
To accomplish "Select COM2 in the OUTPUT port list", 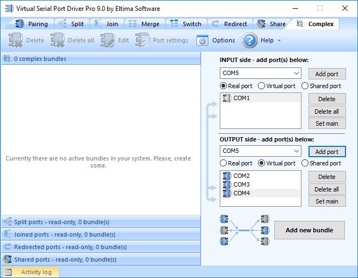I will (261, 176).
